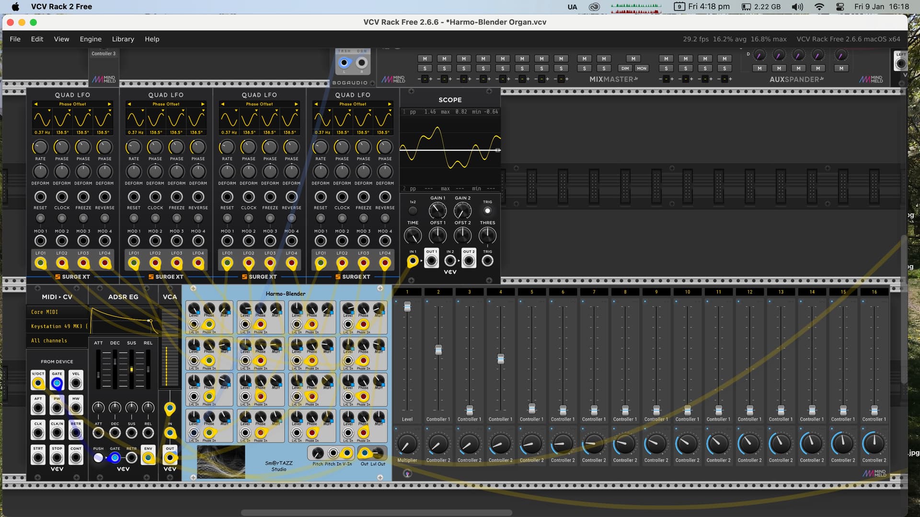Viewport: 920px width, 517px height.
Task: Click the channel 2 fader handle
Action: [x=438, y=350]
